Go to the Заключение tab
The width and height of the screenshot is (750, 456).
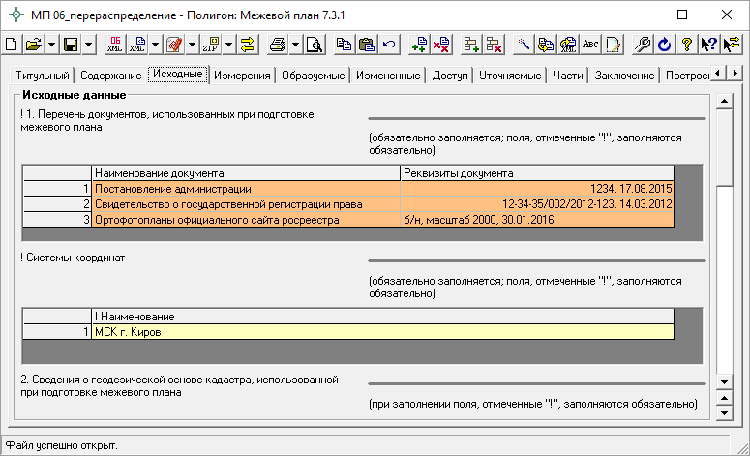[625, 76]
